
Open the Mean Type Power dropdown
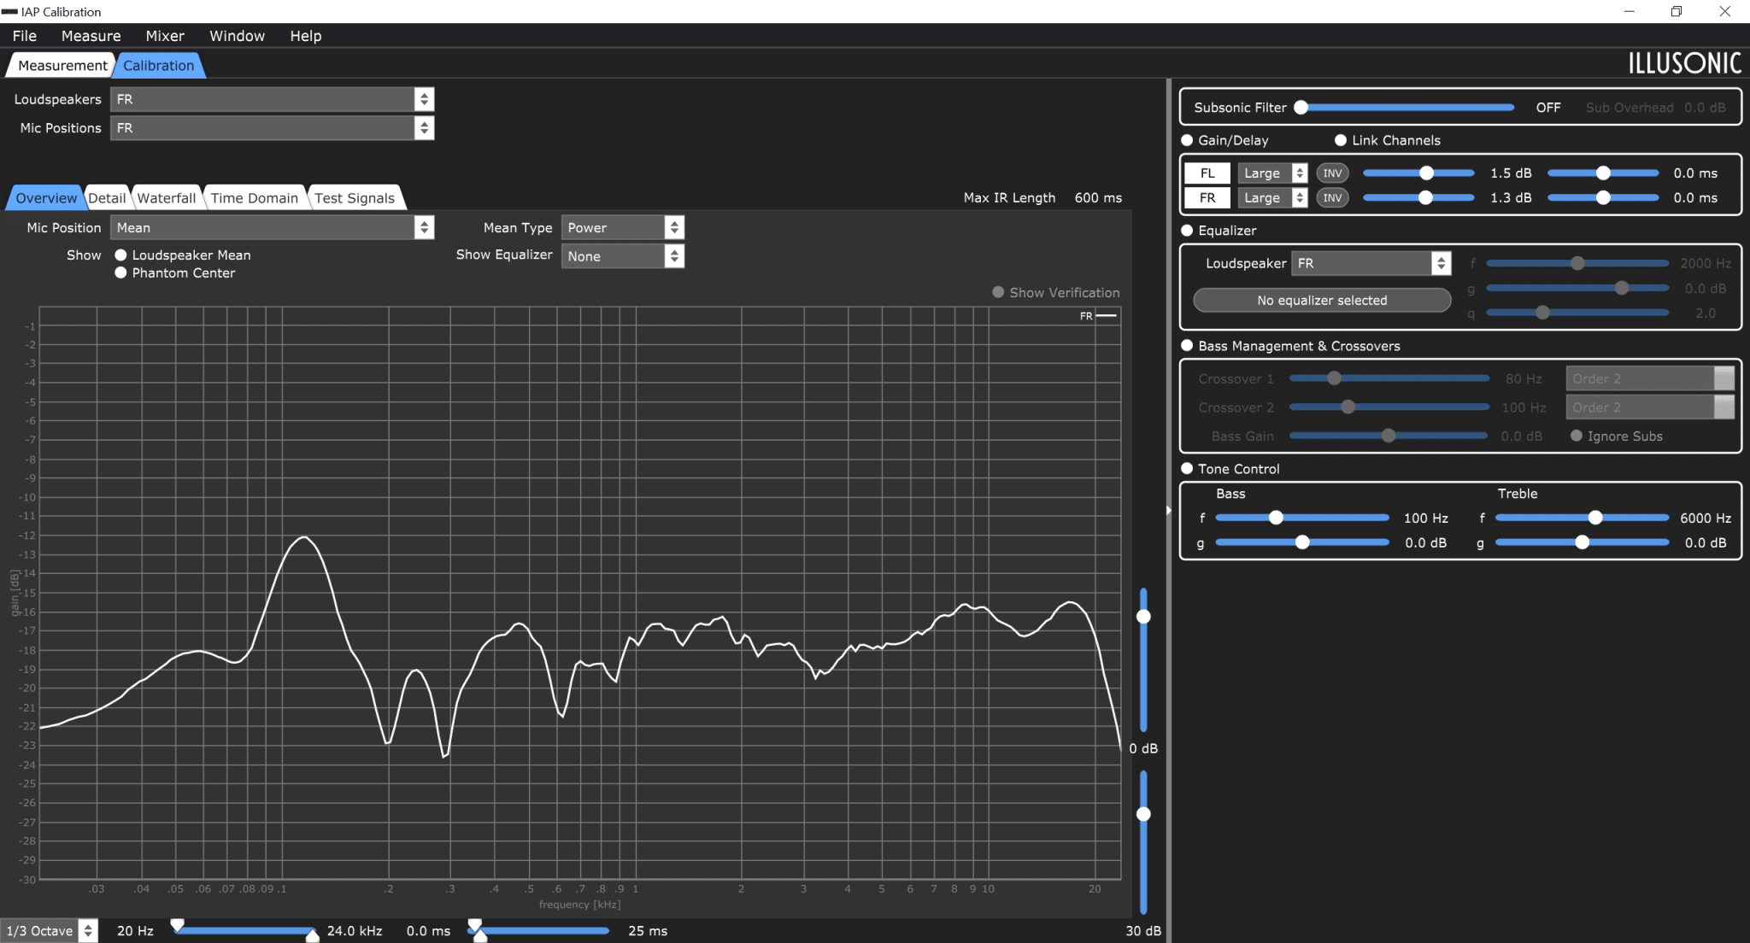coord(622,228)
